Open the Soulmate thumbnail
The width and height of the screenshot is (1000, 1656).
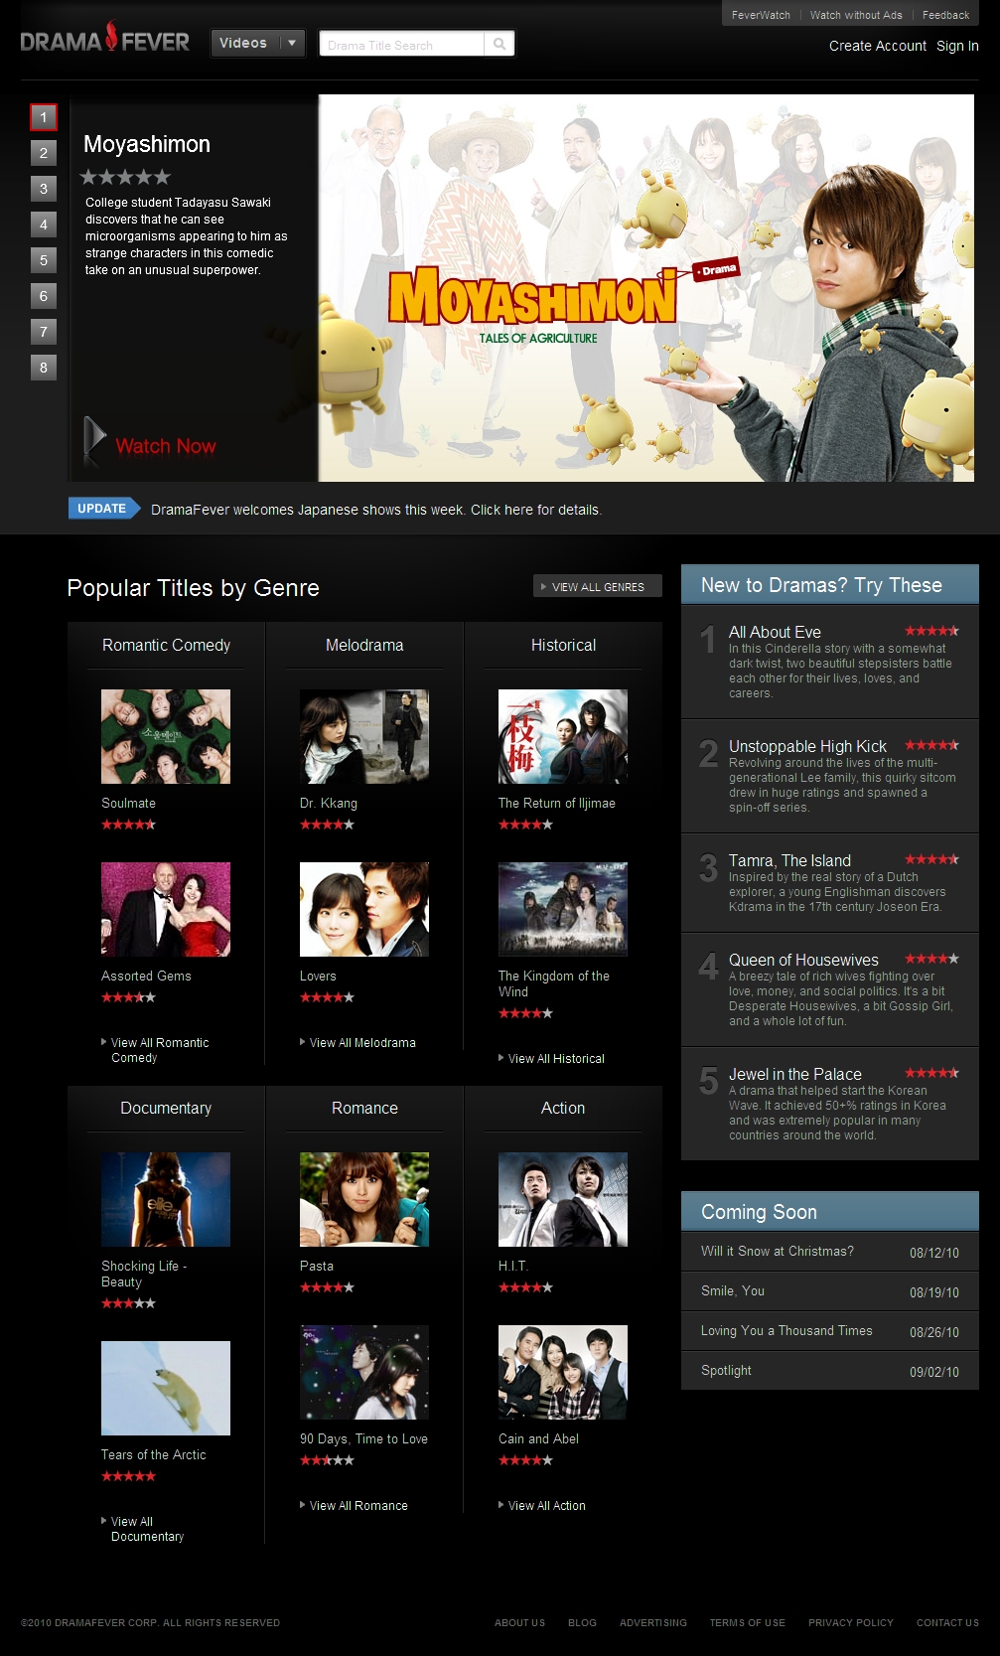[166, 737]
